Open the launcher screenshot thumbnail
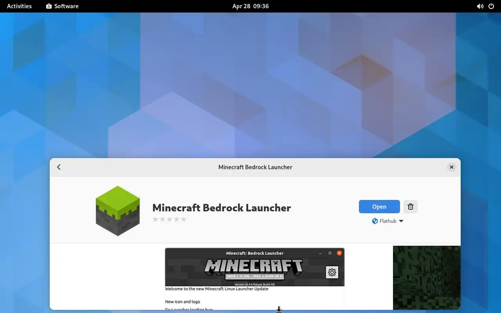Image resolution: width=501 pixels, height=313 pixels. [x=255, y=279]
